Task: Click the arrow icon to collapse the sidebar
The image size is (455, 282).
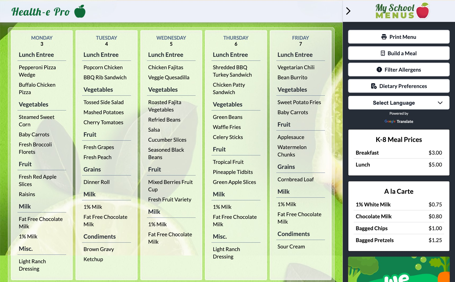Action: [348, 11]
